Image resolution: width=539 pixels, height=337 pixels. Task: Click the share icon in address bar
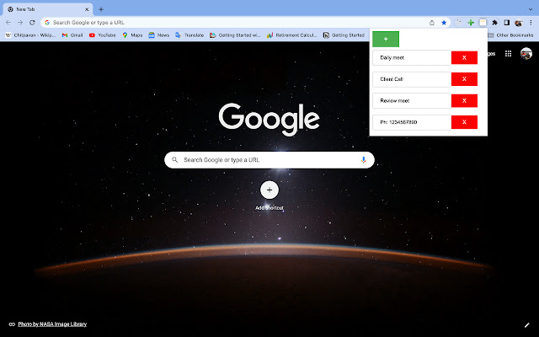pyautogui.click(x=432, y=23)
